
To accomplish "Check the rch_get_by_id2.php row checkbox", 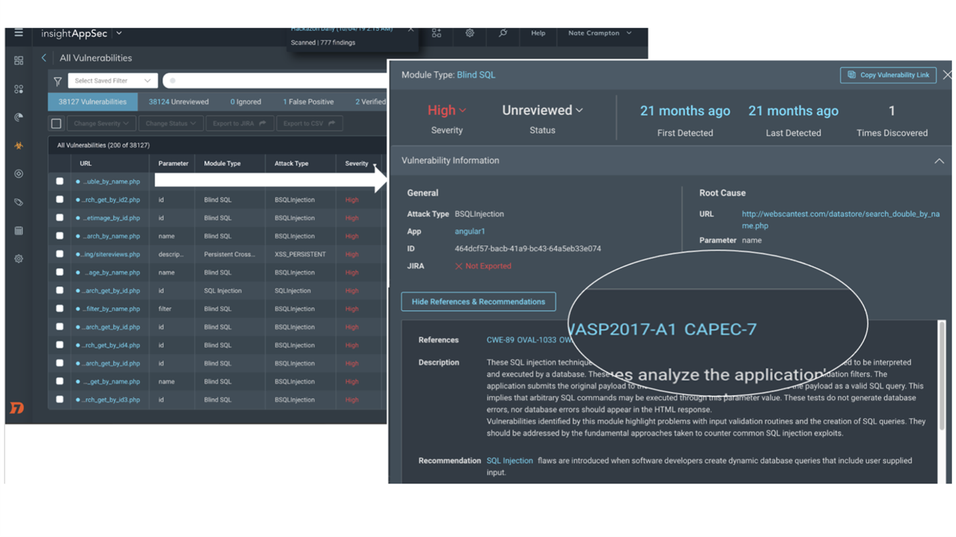I will [59, 200].
